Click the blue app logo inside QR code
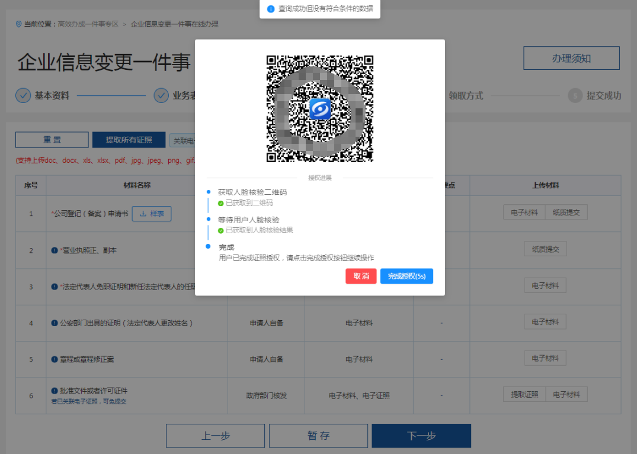Viewport: 637px width, 454px height. pyautogui.click(x=320, y=109)
